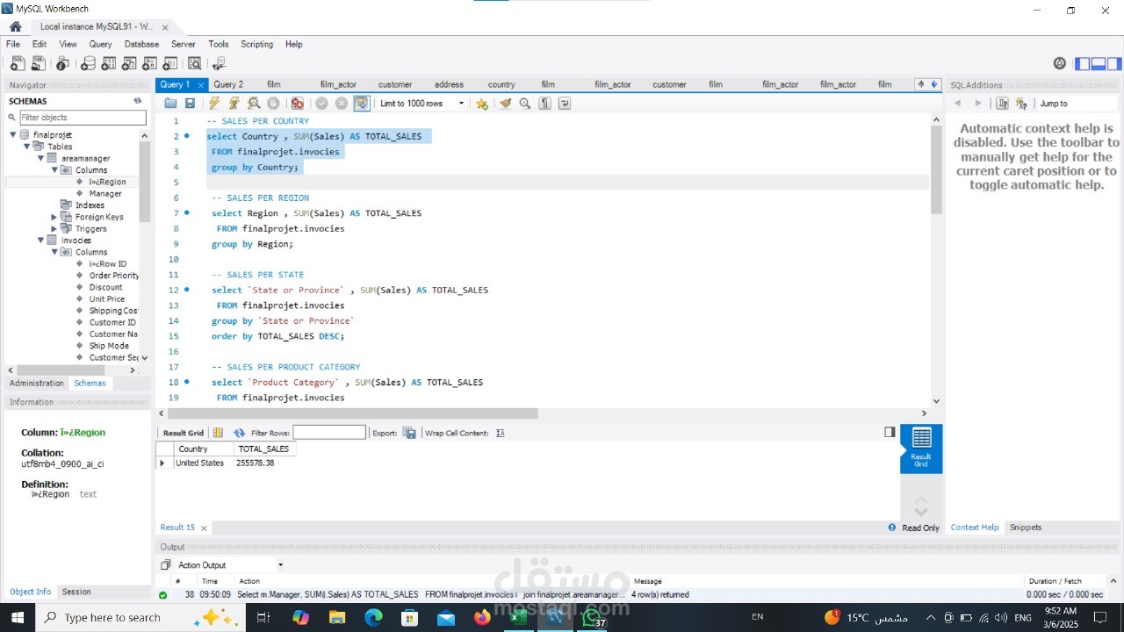The width and height of the screenshot is (1124, 632).
Task: Beautify query with broom icon
Action: [x=505, y=104]
